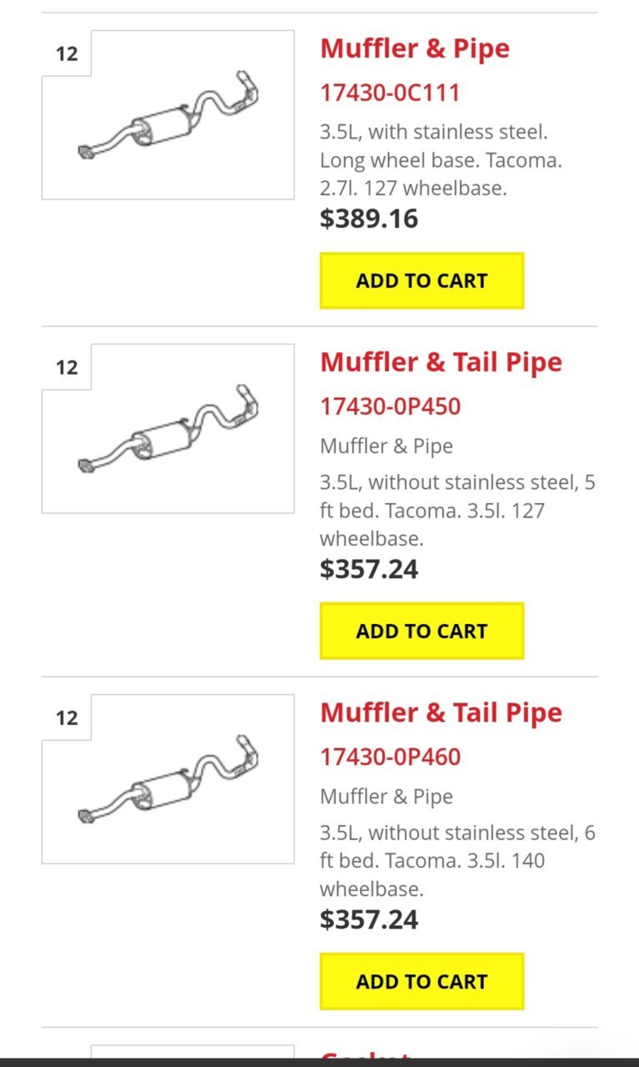639x1067 pixels.
Task: Open Muffler & Tail Pipe for 140 wheelbase
Action: pyautogui.click(x=441, y=712)
